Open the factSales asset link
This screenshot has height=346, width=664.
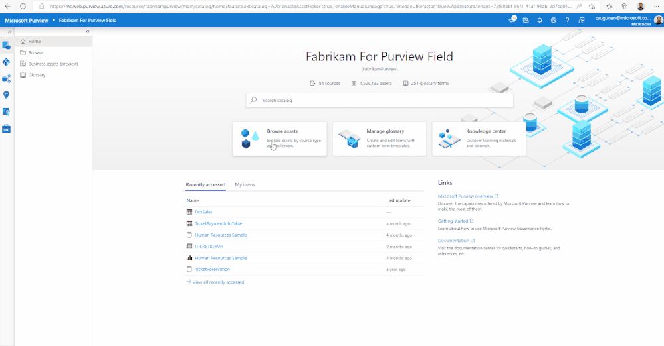tap(203, 212)
